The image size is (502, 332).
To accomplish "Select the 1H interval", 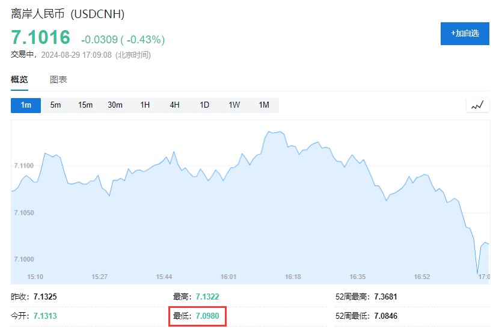I will click(x=145, y=105).
